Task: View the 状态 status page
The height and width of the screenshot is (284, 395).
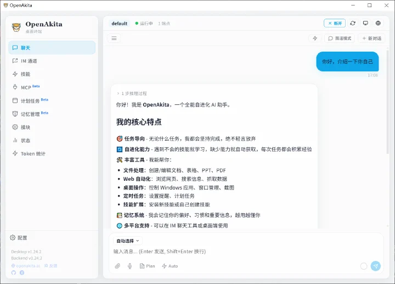Action: tap(52, 141)
